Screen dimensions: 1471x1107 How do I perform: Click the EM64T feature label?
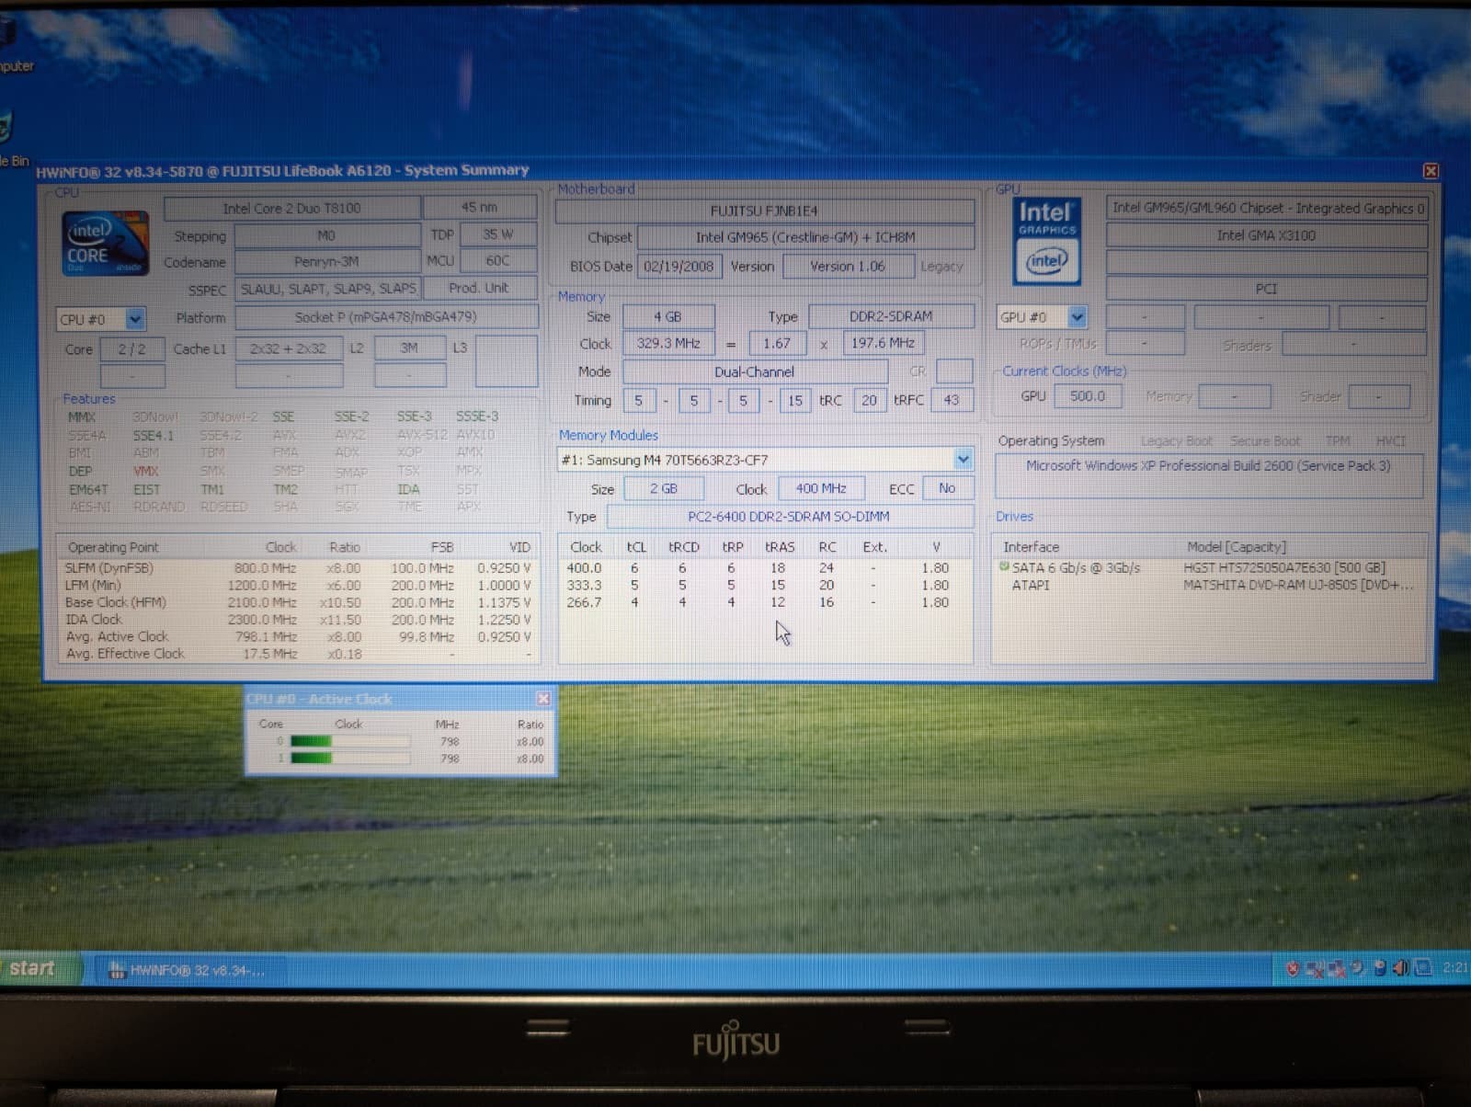[x=88, y=489]
